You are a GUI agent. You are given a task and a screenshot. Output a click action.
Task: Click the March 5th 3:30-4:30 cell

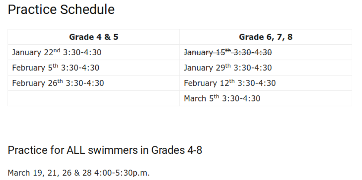(x=266, y=98)
